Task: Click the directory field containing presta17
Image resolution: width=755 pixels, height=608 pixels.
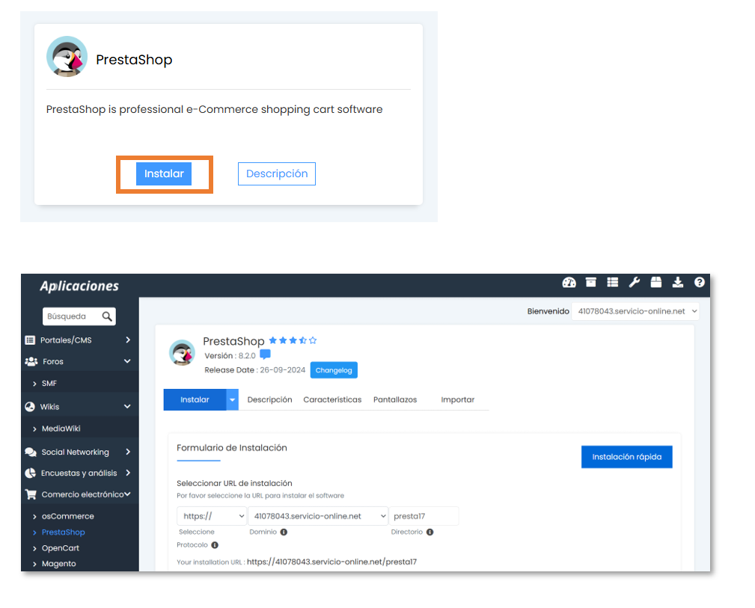Action: click(424, 516)
